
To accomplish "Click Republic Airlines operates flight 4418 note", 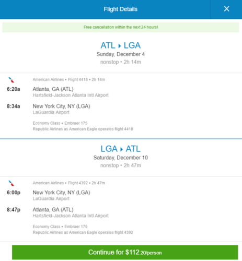I will (x=83, y=129).
